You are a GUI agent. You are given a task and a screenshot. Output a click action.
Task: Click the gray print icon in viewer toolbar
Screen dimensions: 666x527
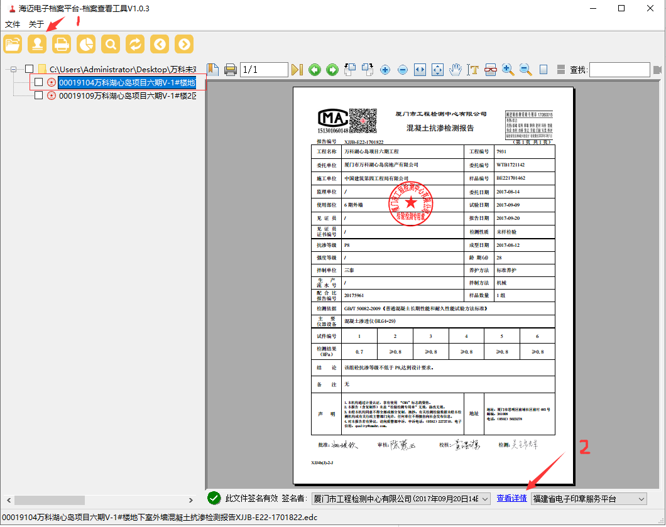tap(230, 70)
